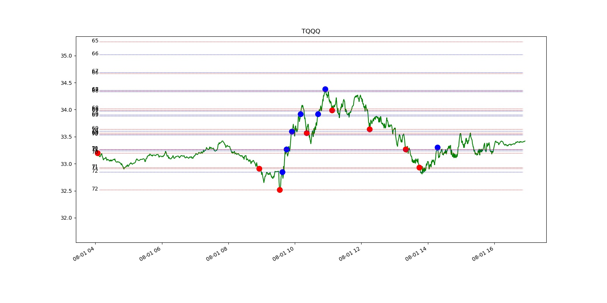Viewport: 607px width, 303px height.
Task: Select the red marker just after the peak
Action: click(x=332, y=110)
